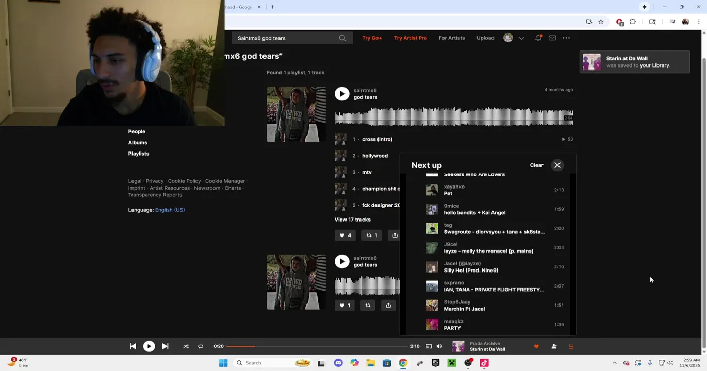Filter search results by People
Screen dimensions: 707x371
(137, 132)
